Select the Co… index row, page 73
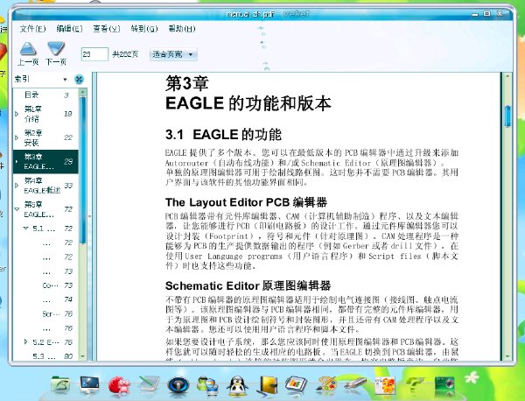Image resolution: width=525 pixels, height=401 pixels. [45, 285]
